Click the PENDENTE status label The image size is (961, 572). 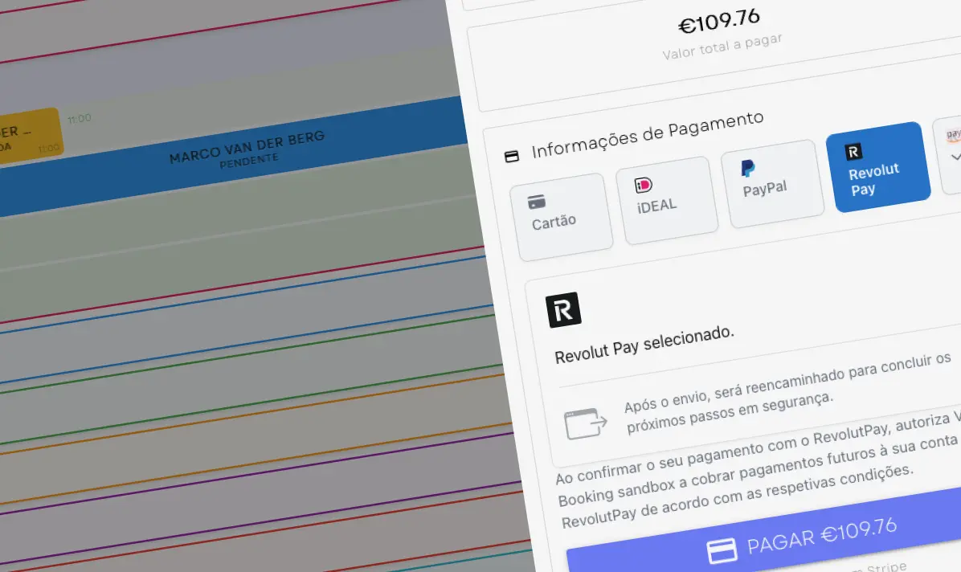(249, 161)
